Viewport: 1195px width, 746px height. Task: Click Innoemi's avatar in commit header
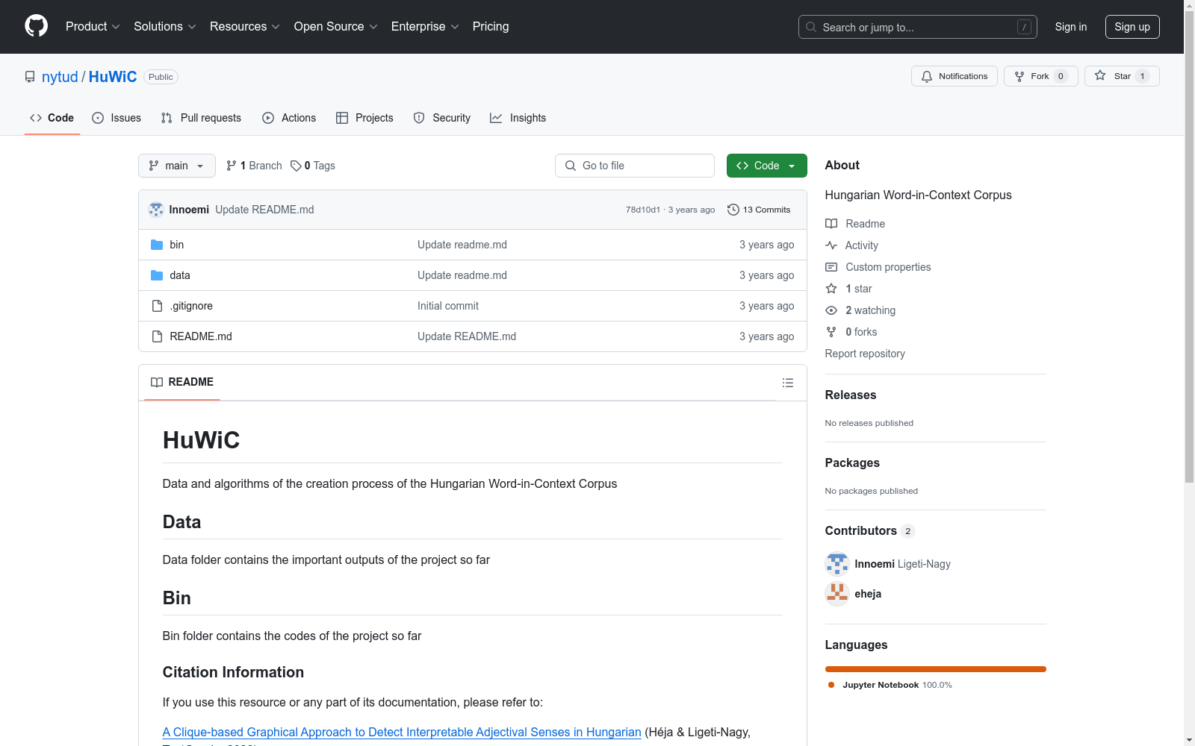[x=156, y=210]
